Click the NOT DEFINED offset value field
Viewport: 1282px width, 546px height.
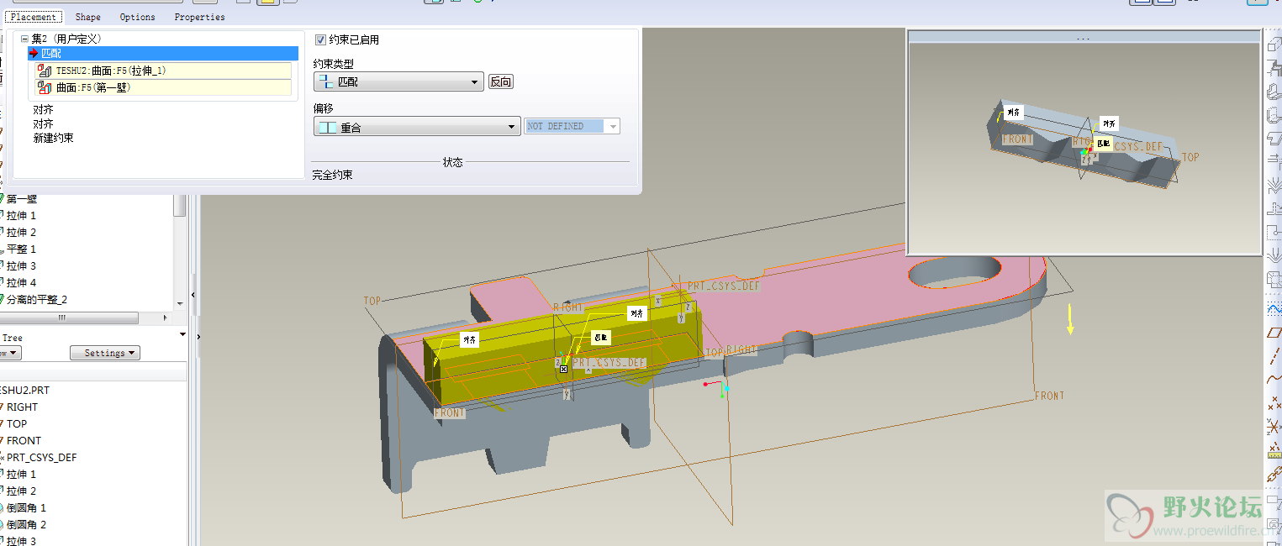[564, 126]
